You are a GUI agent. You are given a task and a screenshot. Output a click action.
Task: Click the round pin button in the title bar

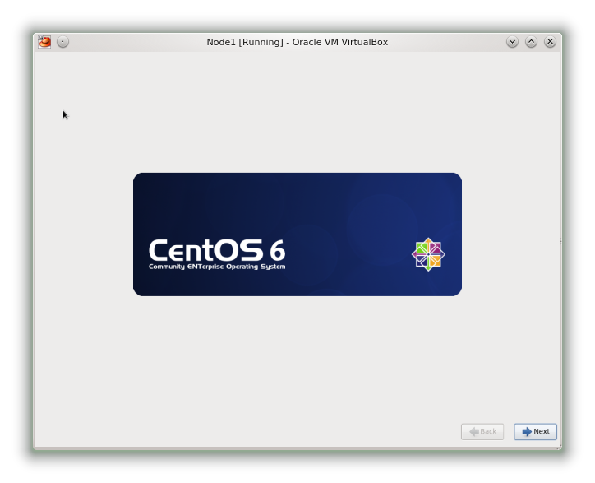[x=63, y=42]
